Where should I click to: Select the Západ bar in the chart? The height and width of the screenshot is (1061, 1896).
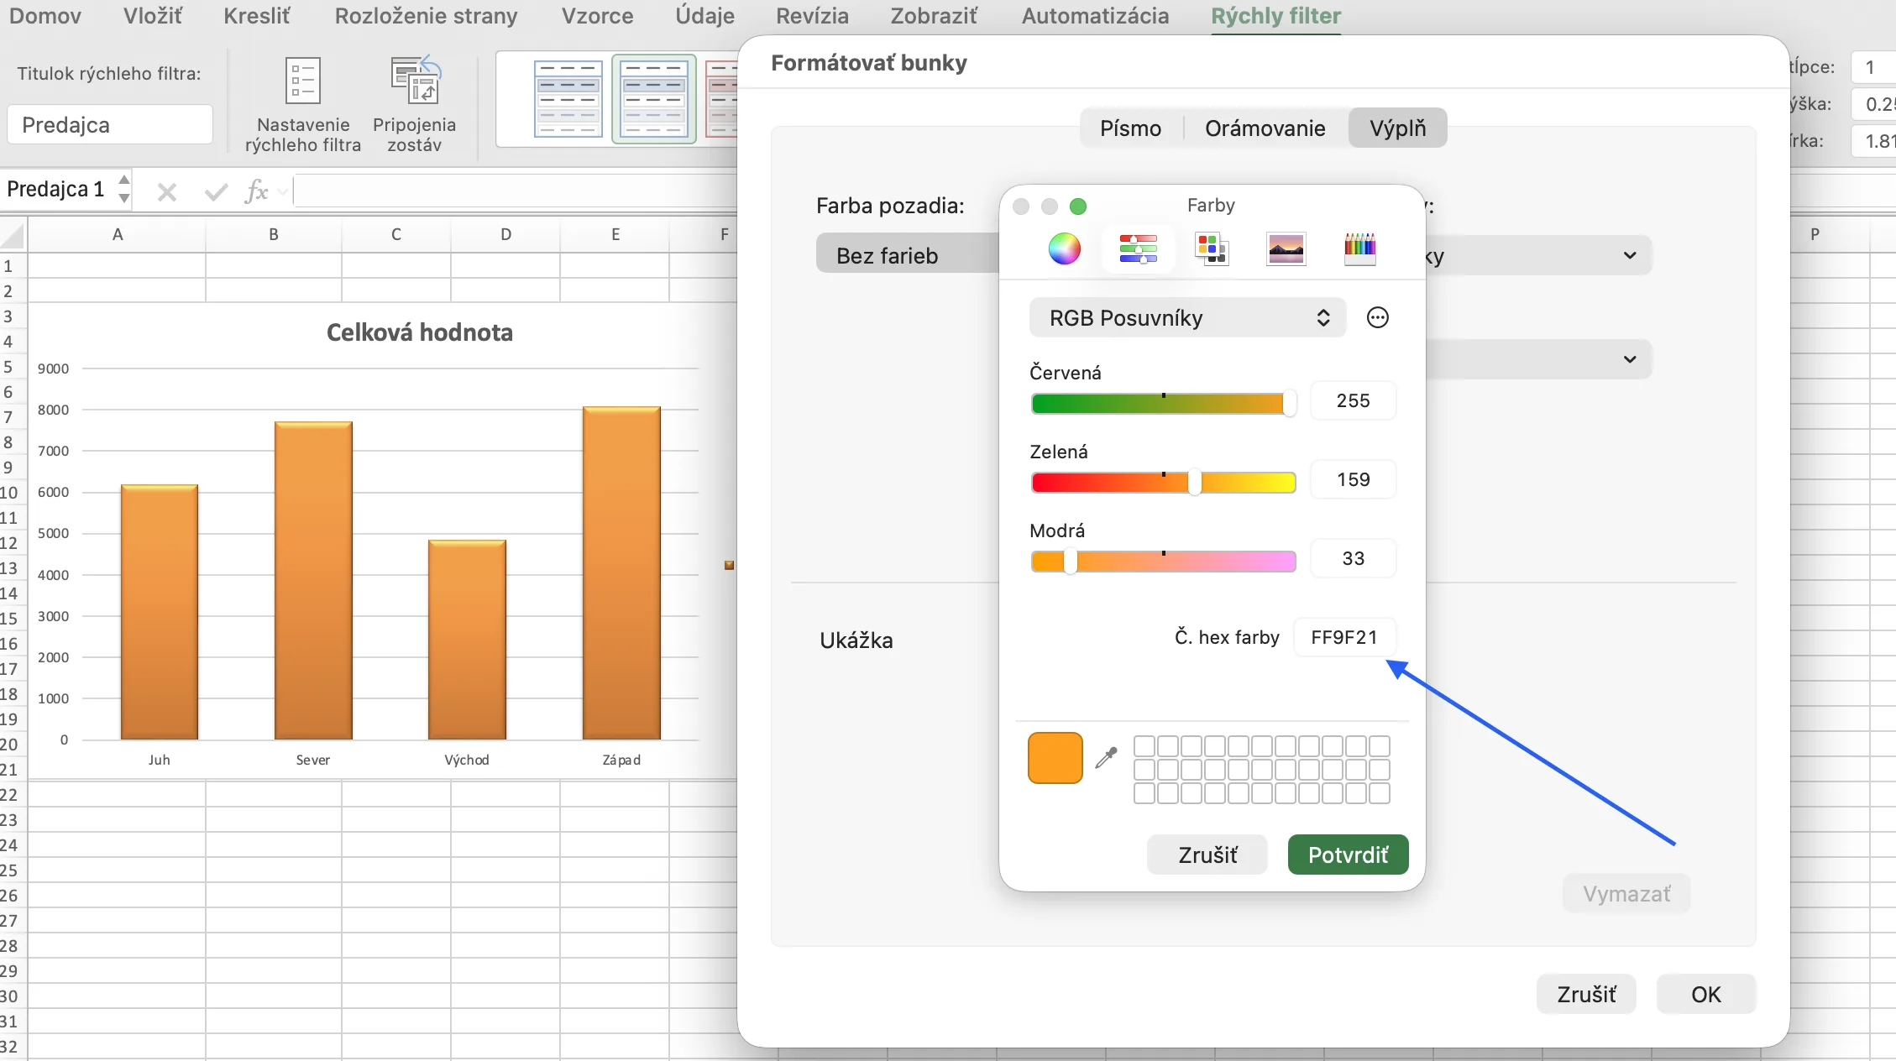click(621, 572)
